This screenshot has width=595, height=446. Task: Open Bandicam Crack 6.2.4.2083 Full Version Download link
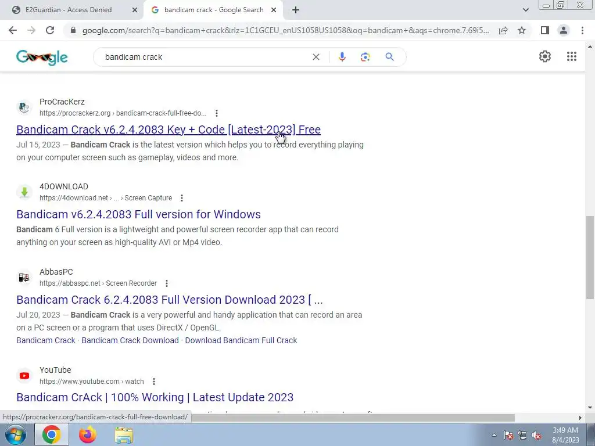[x=170, y=300]
